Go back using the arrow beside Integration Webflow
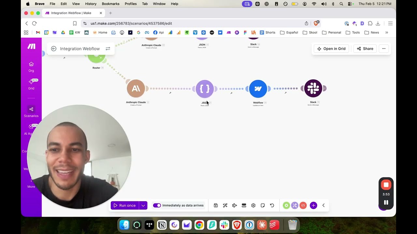417x234 pixels. pyautogui.click(x=54, y=49)
